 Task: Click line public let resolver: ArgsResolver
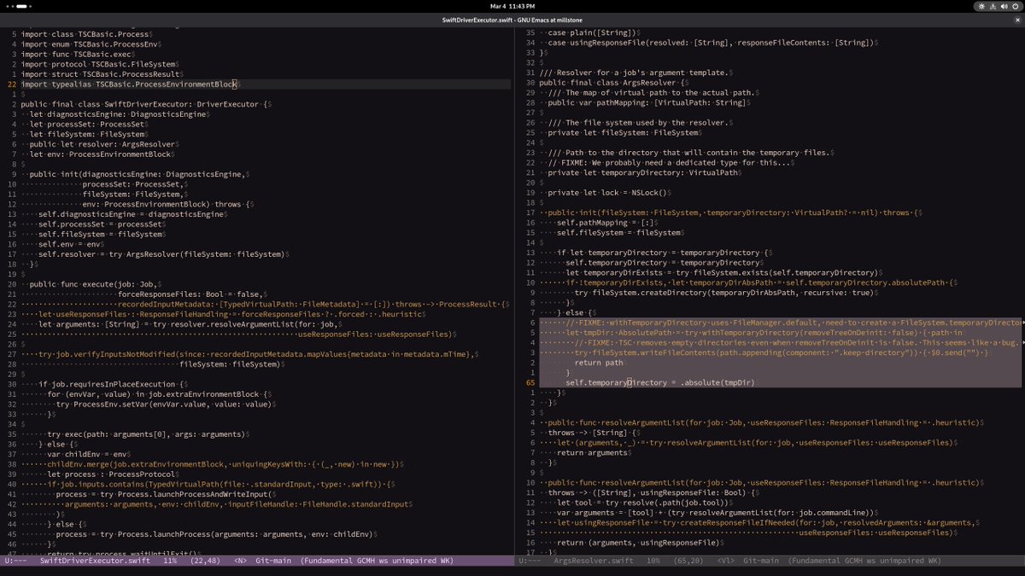pos(103,144)
